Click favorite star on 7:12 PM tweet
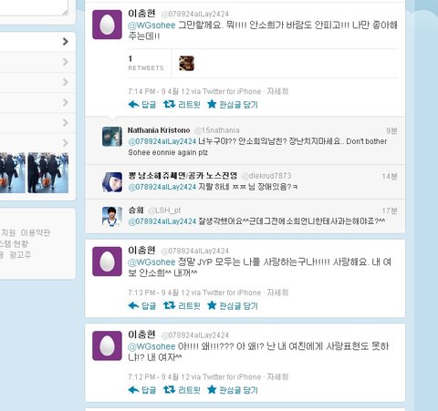 point(212,389)
